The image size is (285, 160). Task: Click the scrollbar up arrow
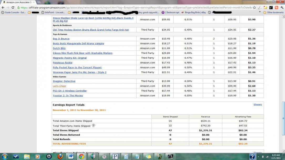click(x=283, y=17)
